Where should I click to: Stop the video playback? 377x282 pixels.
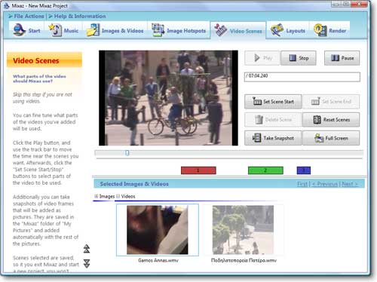tap(299, 58)
